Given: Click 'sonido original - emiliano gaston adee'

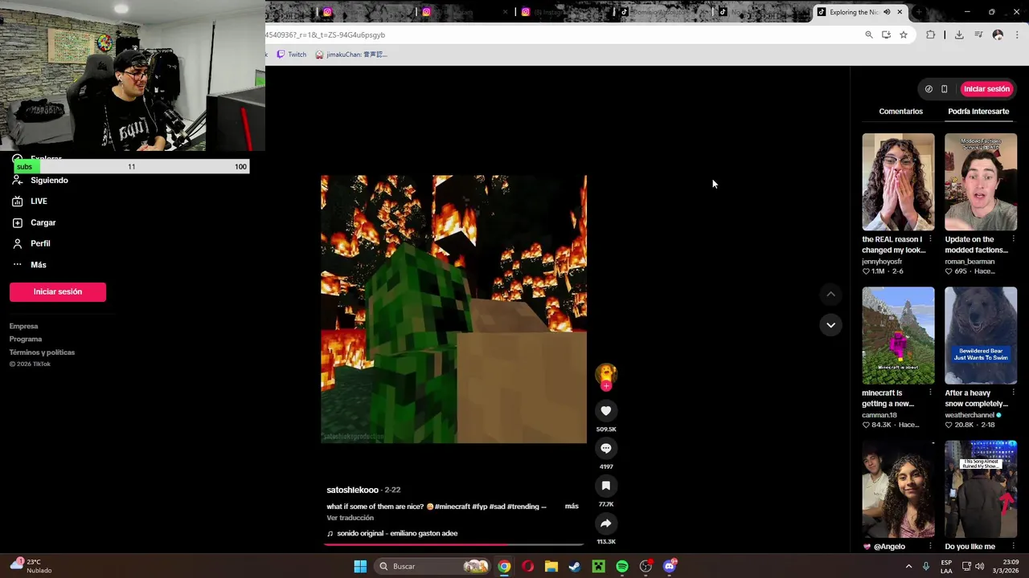Looking at the screenshot, I should pos(397,533).
